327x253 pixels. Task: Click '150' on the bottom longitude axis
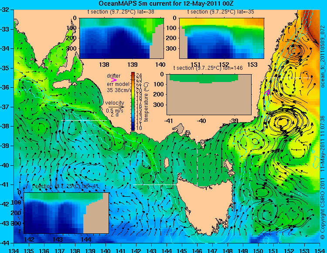[x=259, y=250]
